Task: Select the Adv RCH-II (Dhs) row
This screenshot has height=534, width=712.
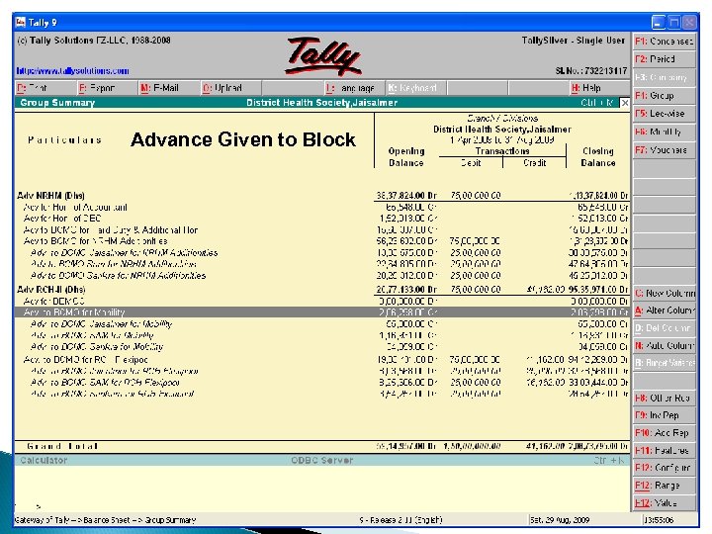Action: 322,289
